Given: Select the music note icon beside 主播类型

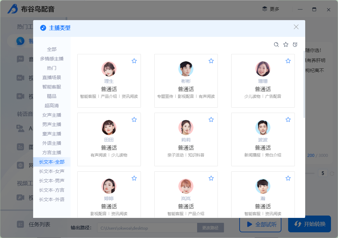Looking at the screenshot, I should 43,27.
